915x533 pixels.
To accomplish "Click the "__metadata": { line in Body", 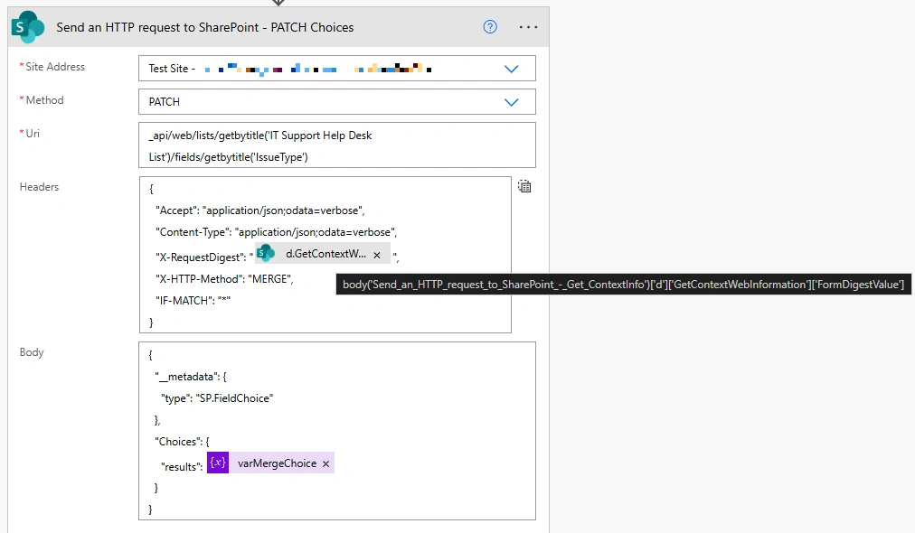I will click(191, 377).
